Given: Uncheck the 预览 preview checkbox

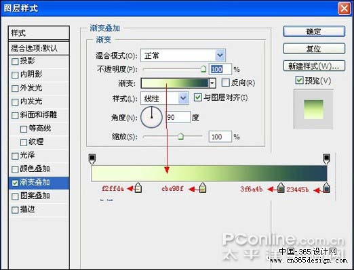Looking at the screenshot, I should click(x=299, y=80).
